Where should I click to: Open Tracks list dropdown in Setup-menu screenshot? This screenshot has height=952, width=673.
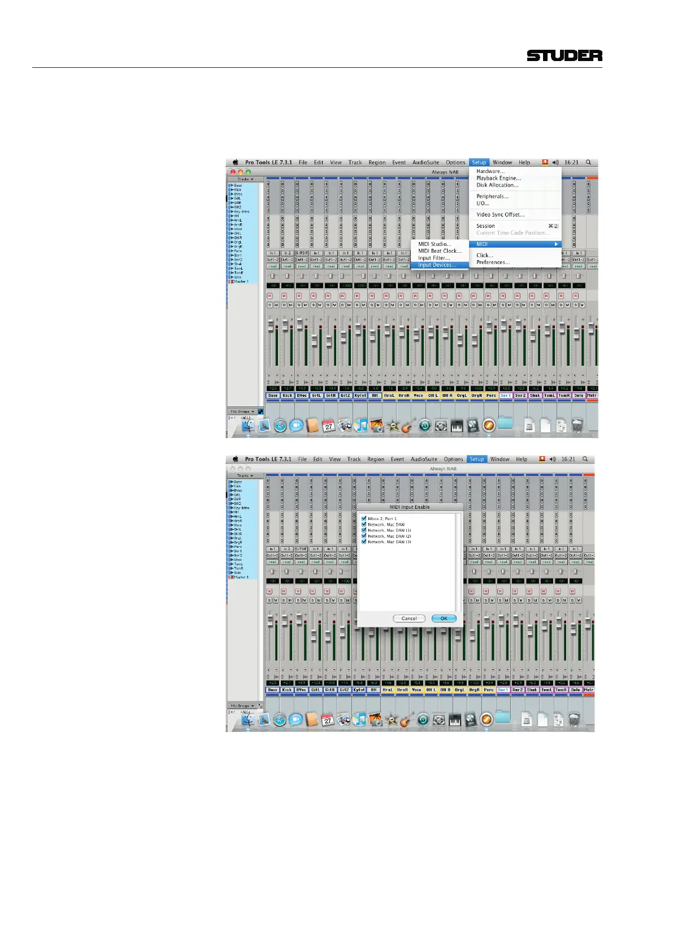(245, 179)
